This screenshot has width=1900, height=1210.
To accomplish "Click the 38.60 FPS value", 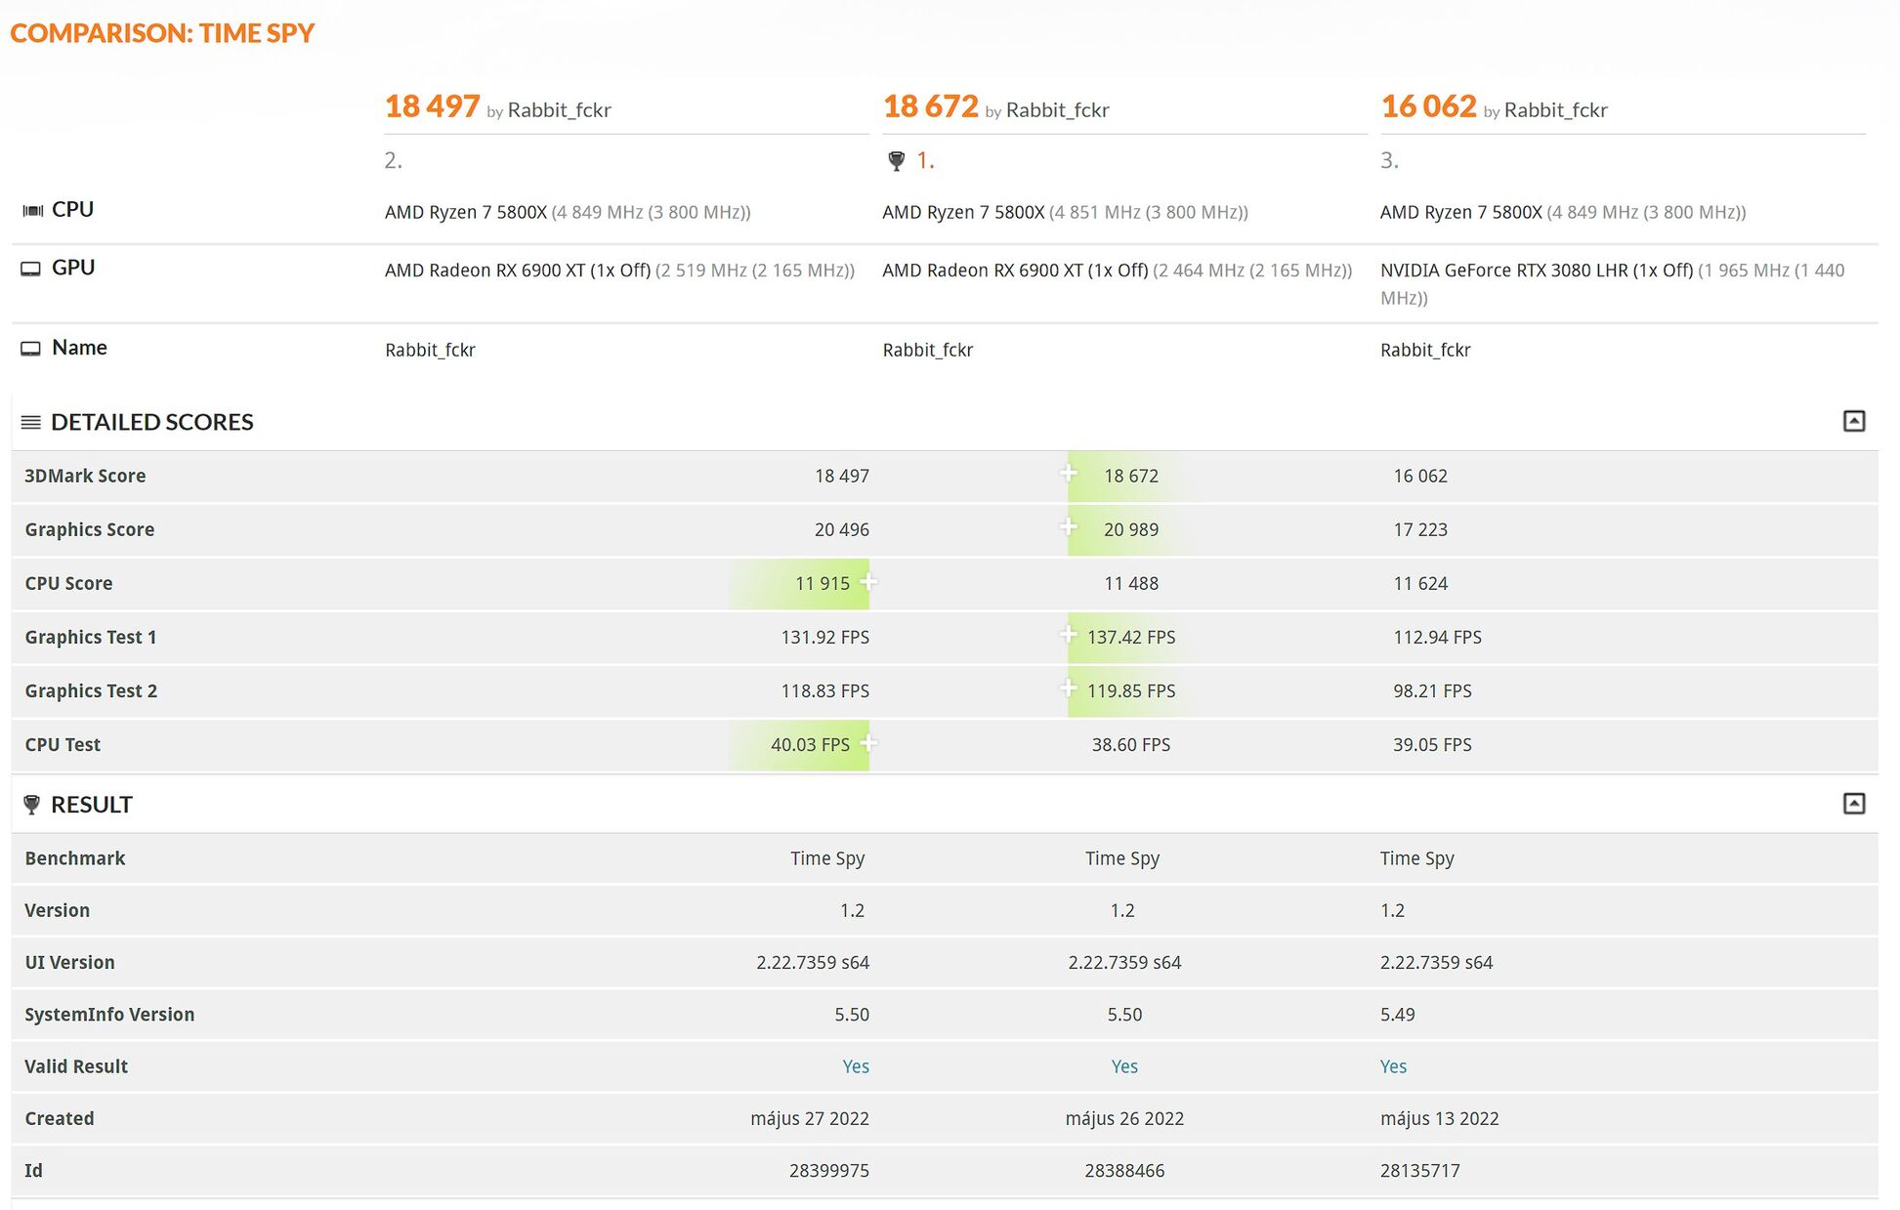I will [1131, 744].
